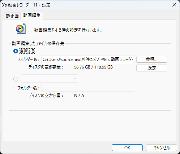Close the settings dialog with the X
Viewport: 180px width, 154px height.
(174, 5)
